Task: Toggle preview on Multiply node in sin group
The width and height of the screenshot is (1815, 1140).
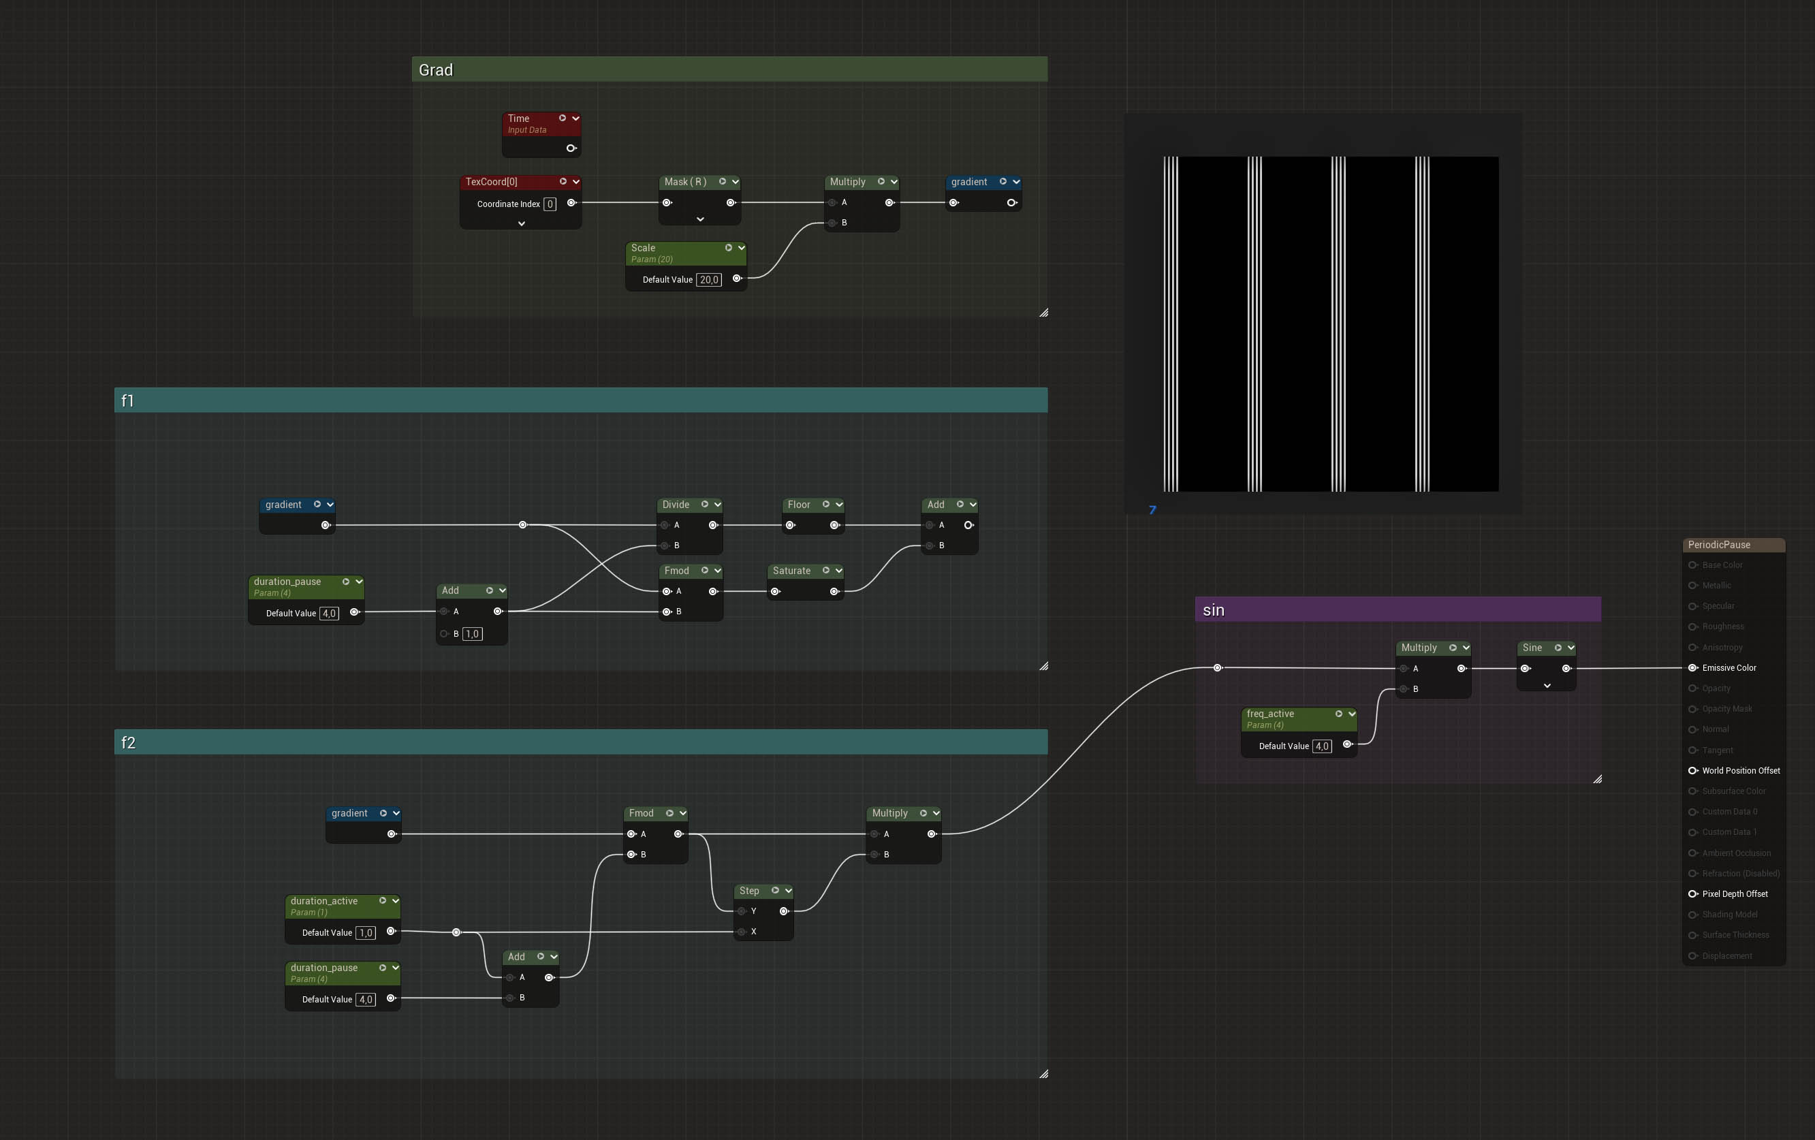Action: click(1453, 648)
